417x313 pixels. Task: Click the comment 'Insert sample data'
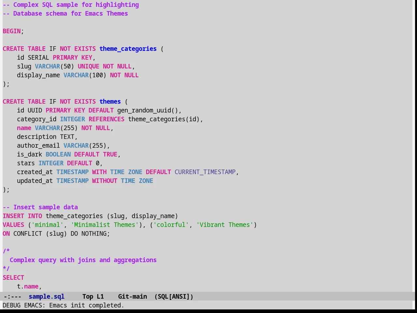[x=40, y=207]
